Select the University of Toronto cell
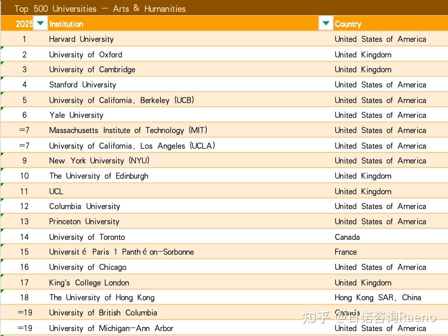 [87, 237]
